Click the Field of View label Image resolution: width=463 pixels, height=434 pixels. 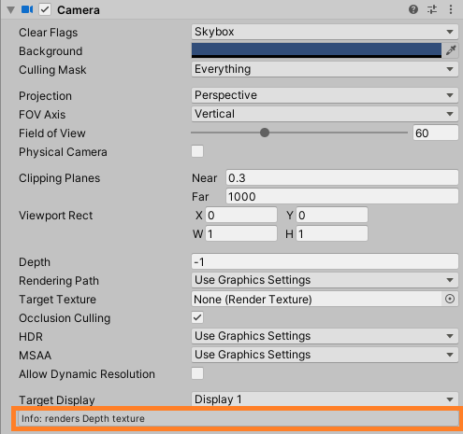point(52,133)
